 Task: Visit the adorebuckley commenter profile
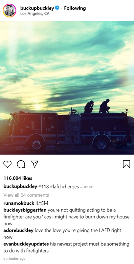point(18,230)
